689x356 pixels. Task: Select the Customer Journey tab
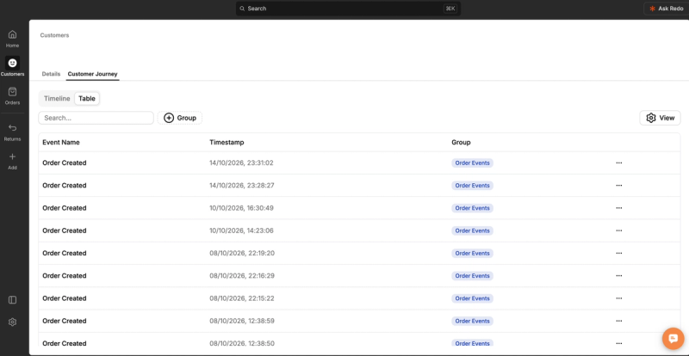[x=92, y=74]
